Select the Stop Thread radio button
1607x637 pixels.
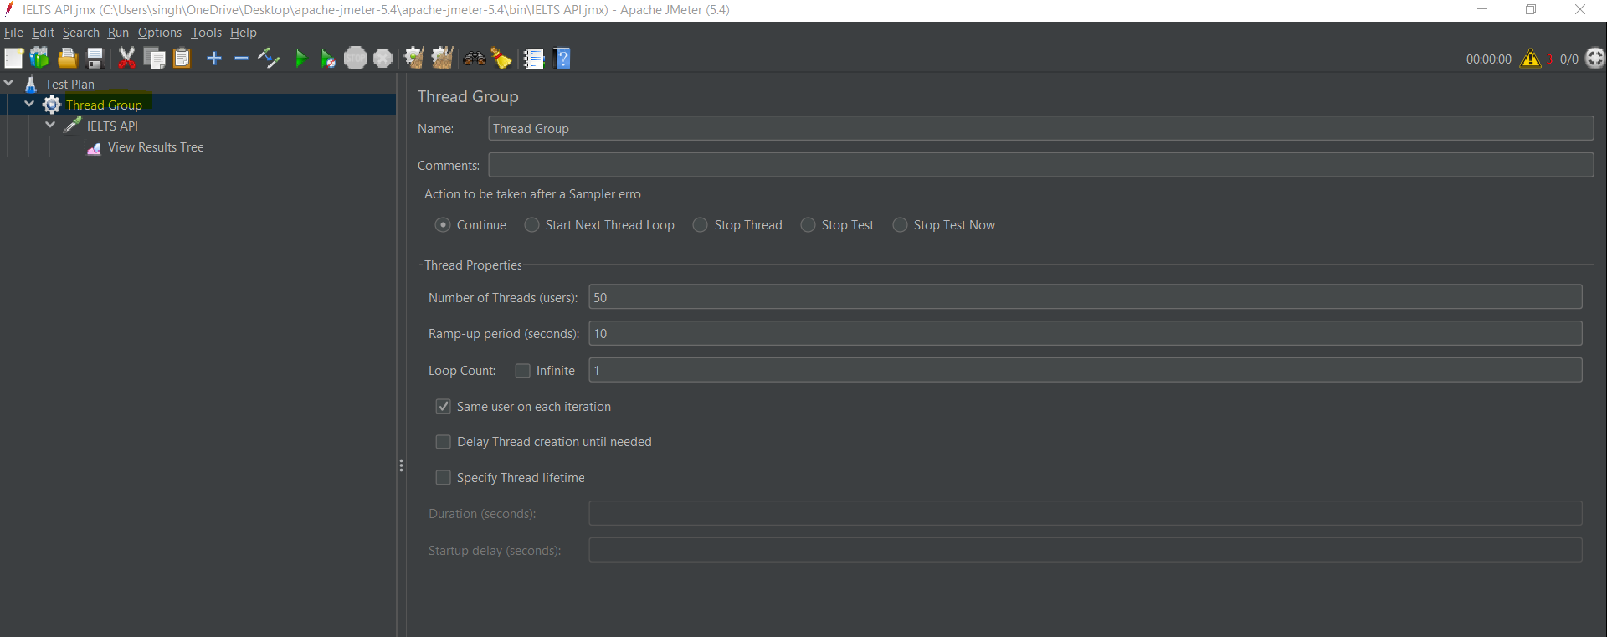pos(701,225)
